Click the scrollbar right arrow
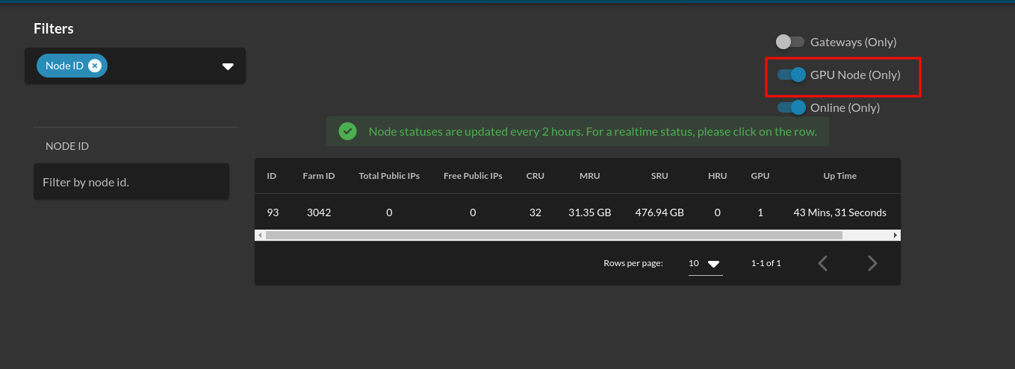The image size is (1015, 369). pos(895,235)
